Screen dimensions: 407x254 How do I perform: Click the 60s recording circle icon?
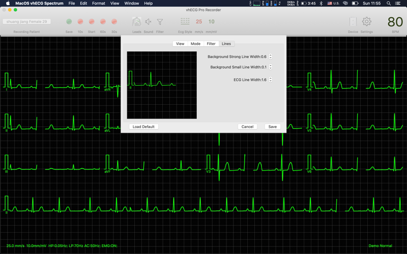[103, 22]
